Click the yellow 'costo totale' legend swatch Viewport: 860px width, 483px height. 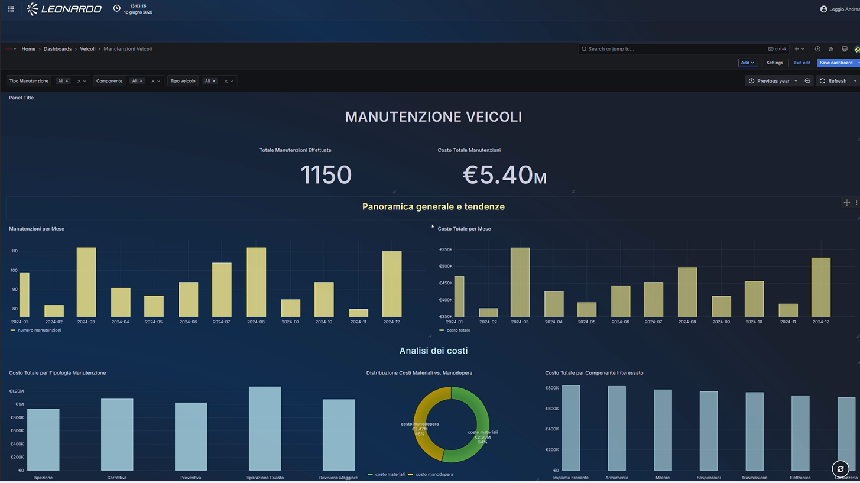441,330
